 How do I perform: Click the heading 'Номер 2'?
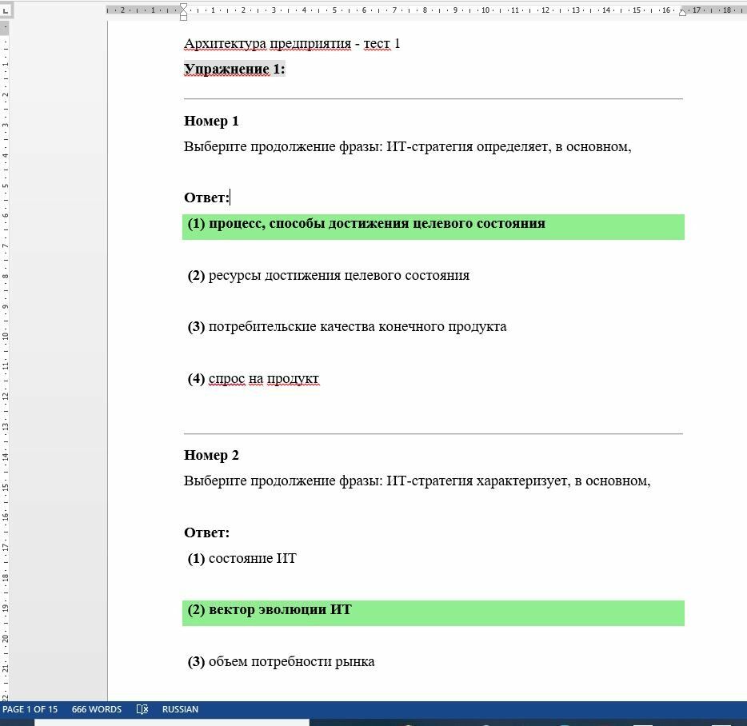(x=211, y=456)
